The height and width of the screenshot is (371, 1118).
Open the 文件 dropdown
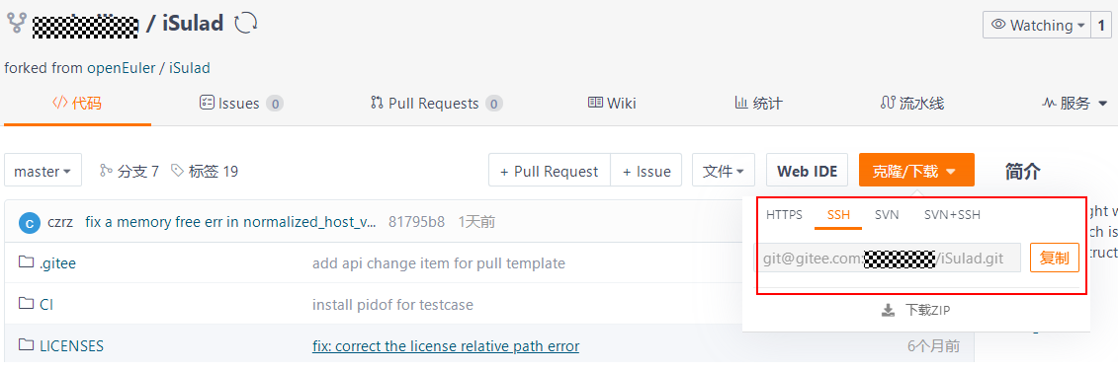723,171
